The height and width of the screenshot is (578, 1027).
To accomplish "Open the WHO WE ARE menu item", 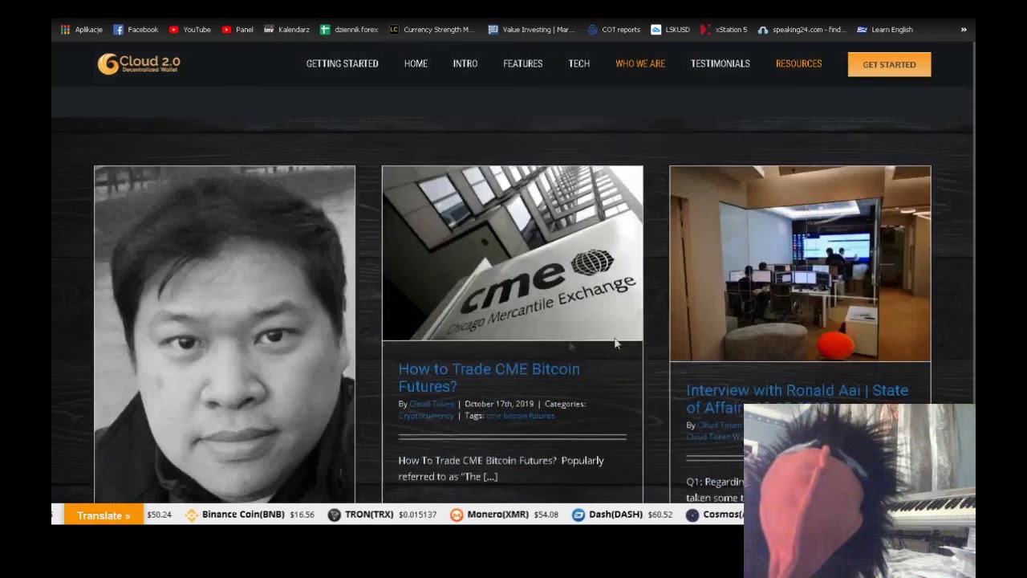I will 640,63.
